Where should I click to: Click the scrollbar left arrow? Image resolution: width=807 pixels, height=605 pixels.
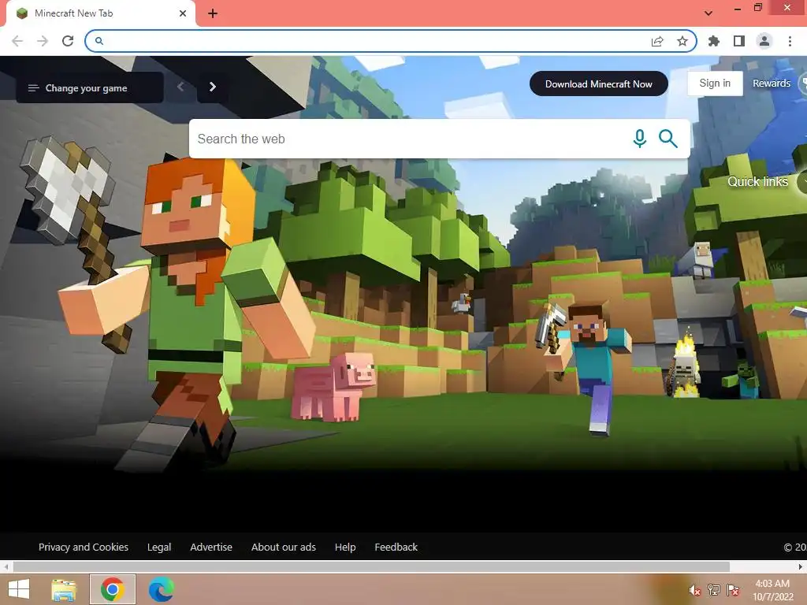pyautogui.click(x=6, y=567)
